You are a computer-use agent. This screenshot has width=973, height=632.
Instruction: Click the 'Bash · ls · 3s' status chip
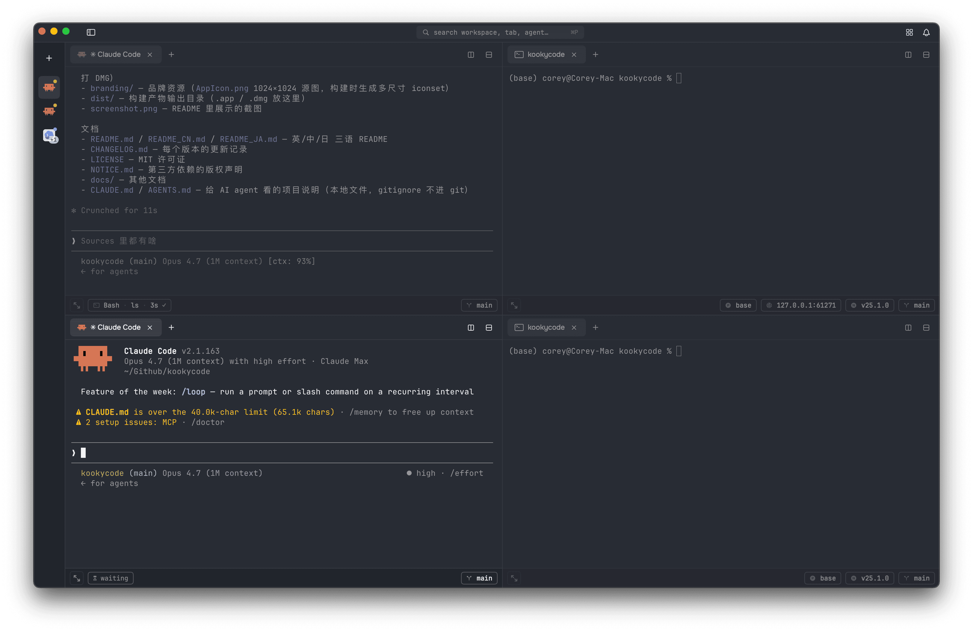(130, 306)
